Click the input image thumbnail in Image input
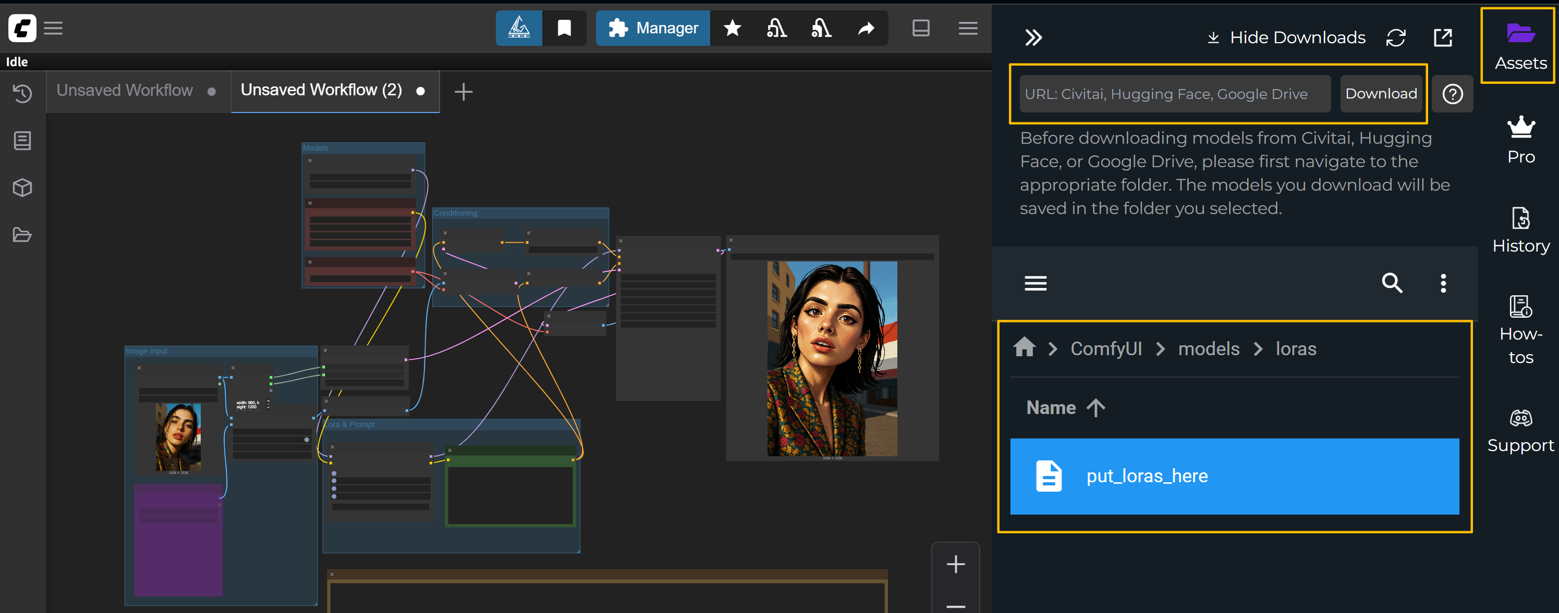 tap(178, 437)
